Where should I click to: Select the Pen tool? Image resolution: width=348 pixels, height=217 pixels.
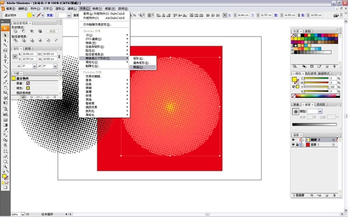pyautogui.click(x=5, y=56)
